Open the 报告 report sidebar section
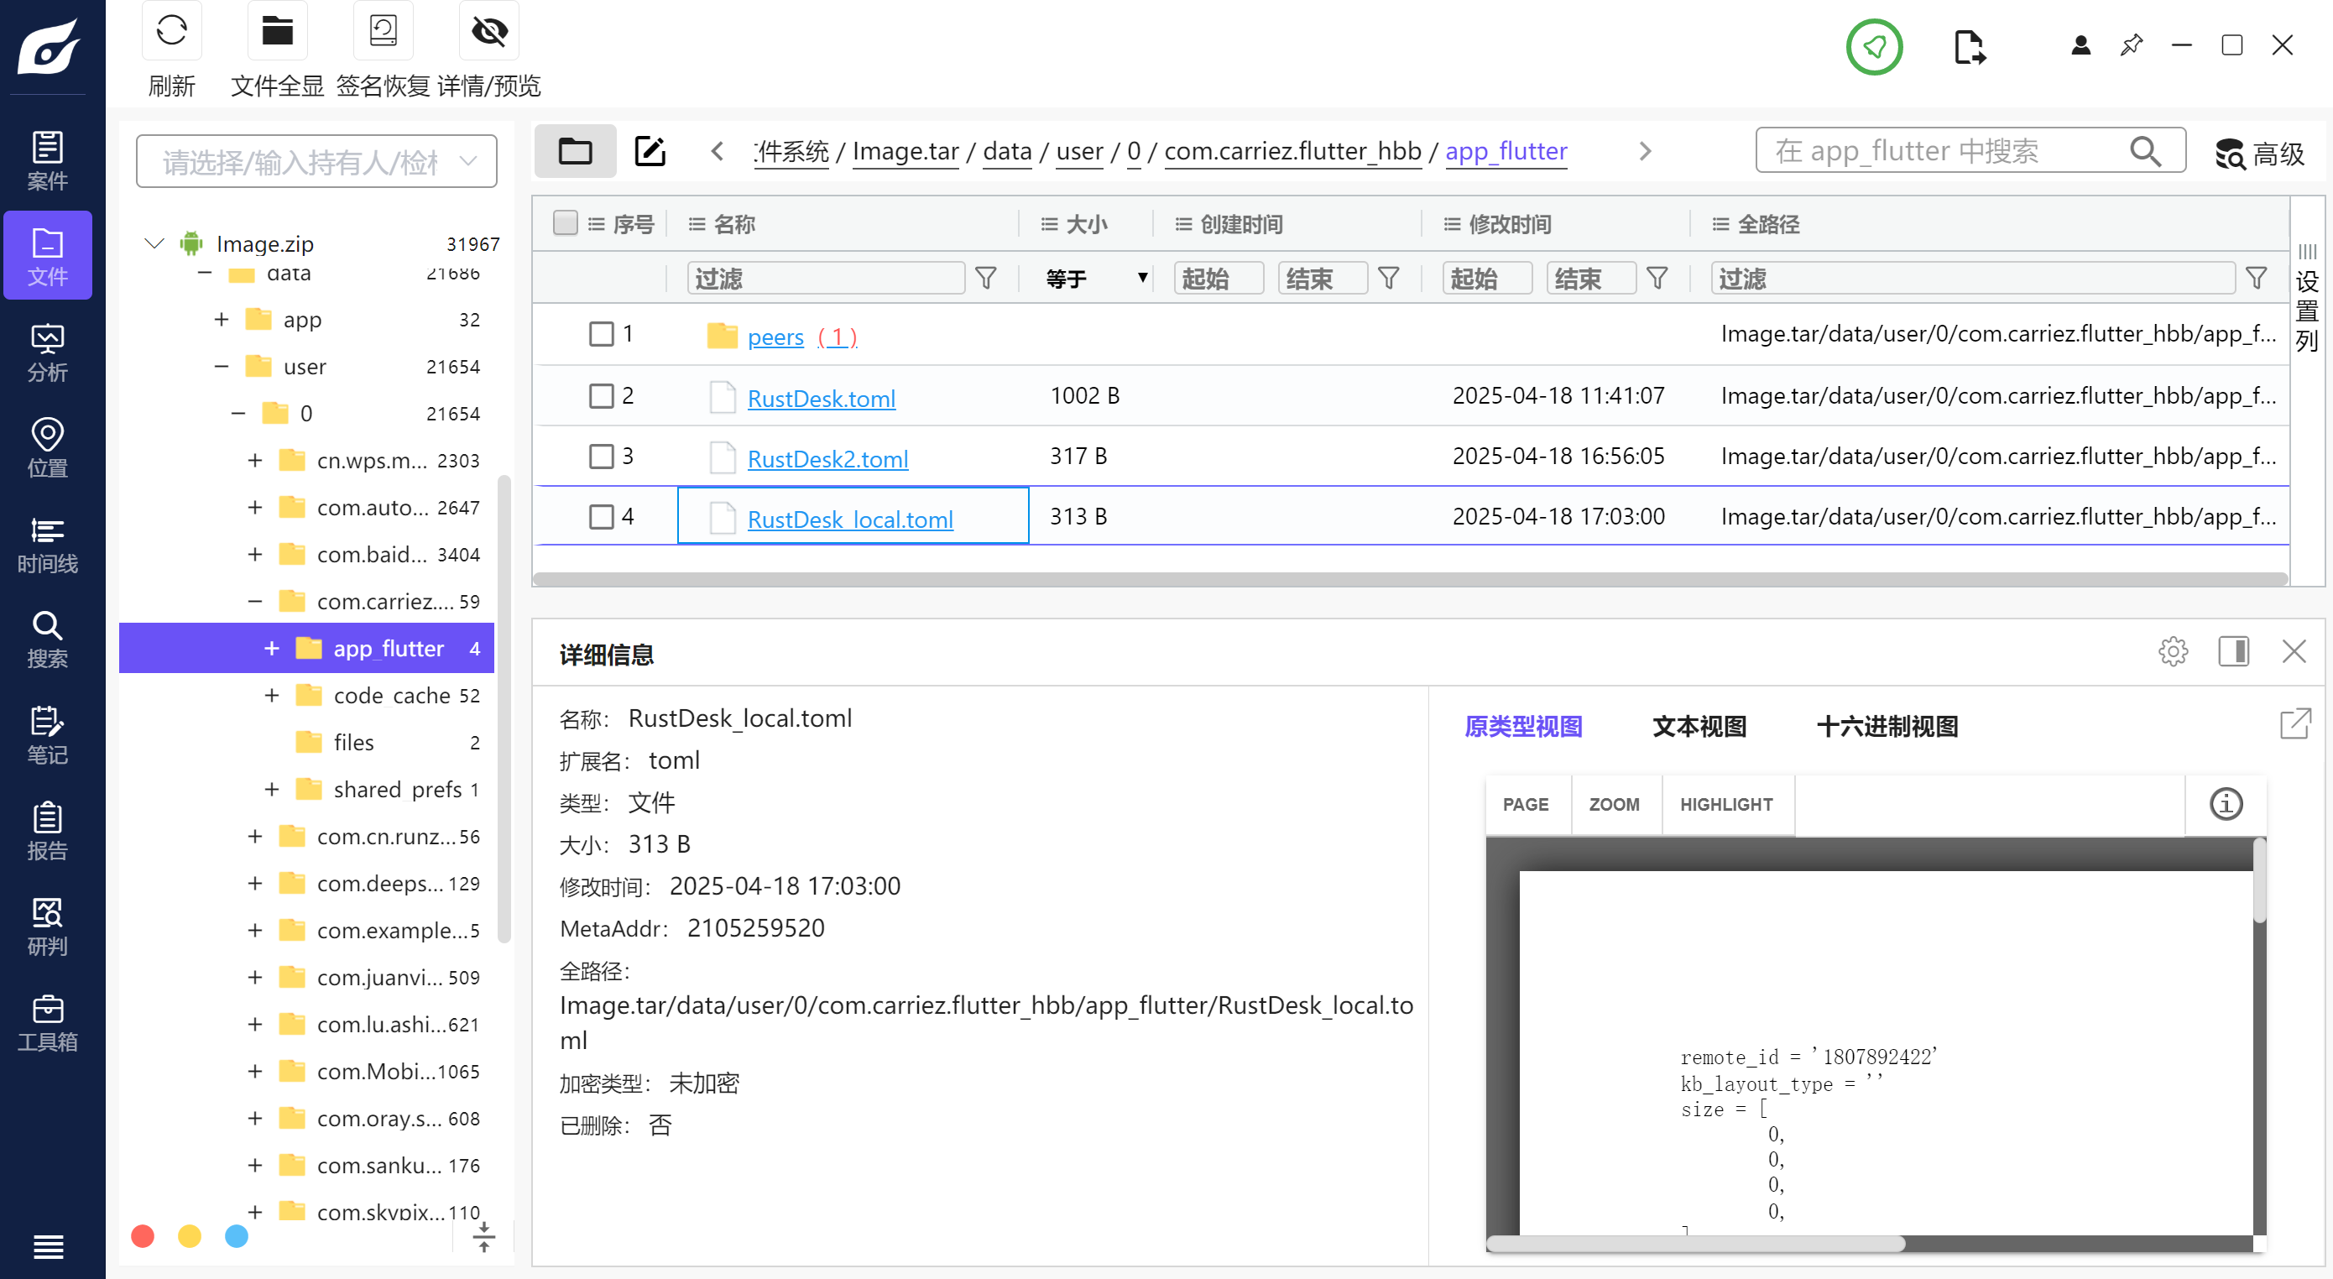This screenshot has width=2333, height=1279. [48, 831]
